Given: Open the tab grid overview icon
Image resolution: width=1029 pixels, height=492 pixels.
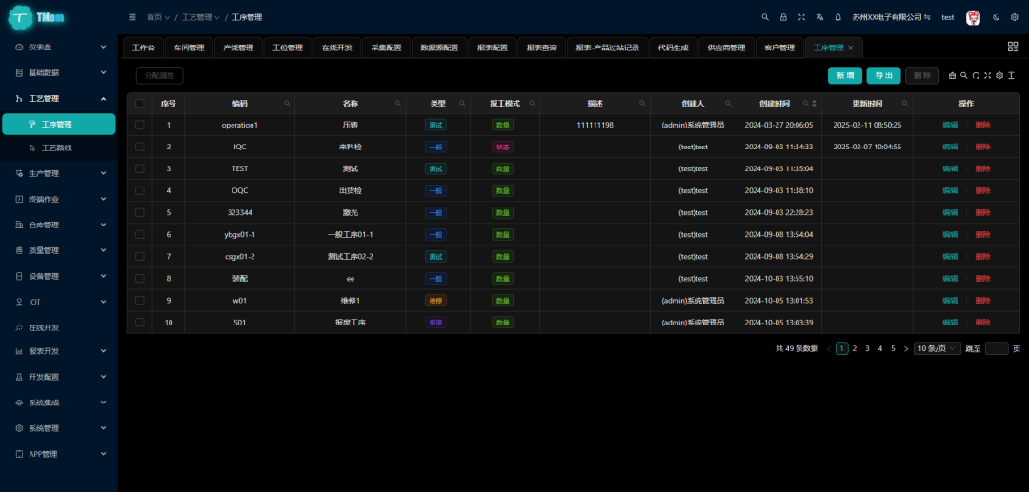Looking at the screenshot, I should pyautogui.click(x=1013, y=47).
